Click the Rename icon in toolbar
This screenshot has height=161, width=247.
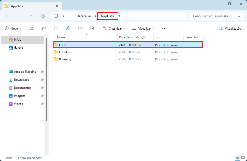click(x=68, y=29)
